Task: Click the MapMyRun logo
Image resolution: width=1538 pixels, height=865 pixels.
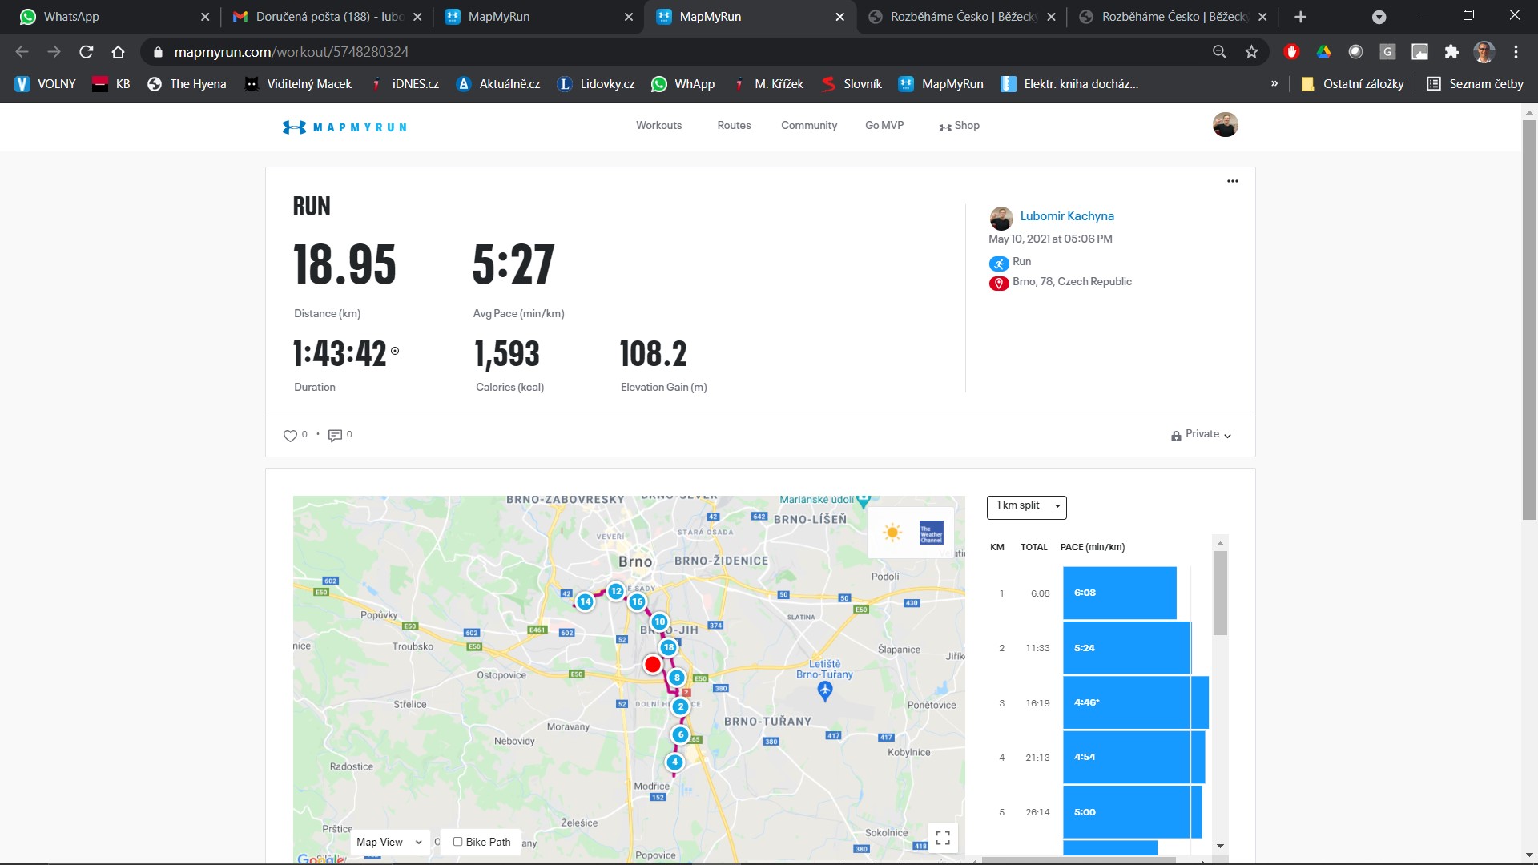Action: (x=344, y=127)
